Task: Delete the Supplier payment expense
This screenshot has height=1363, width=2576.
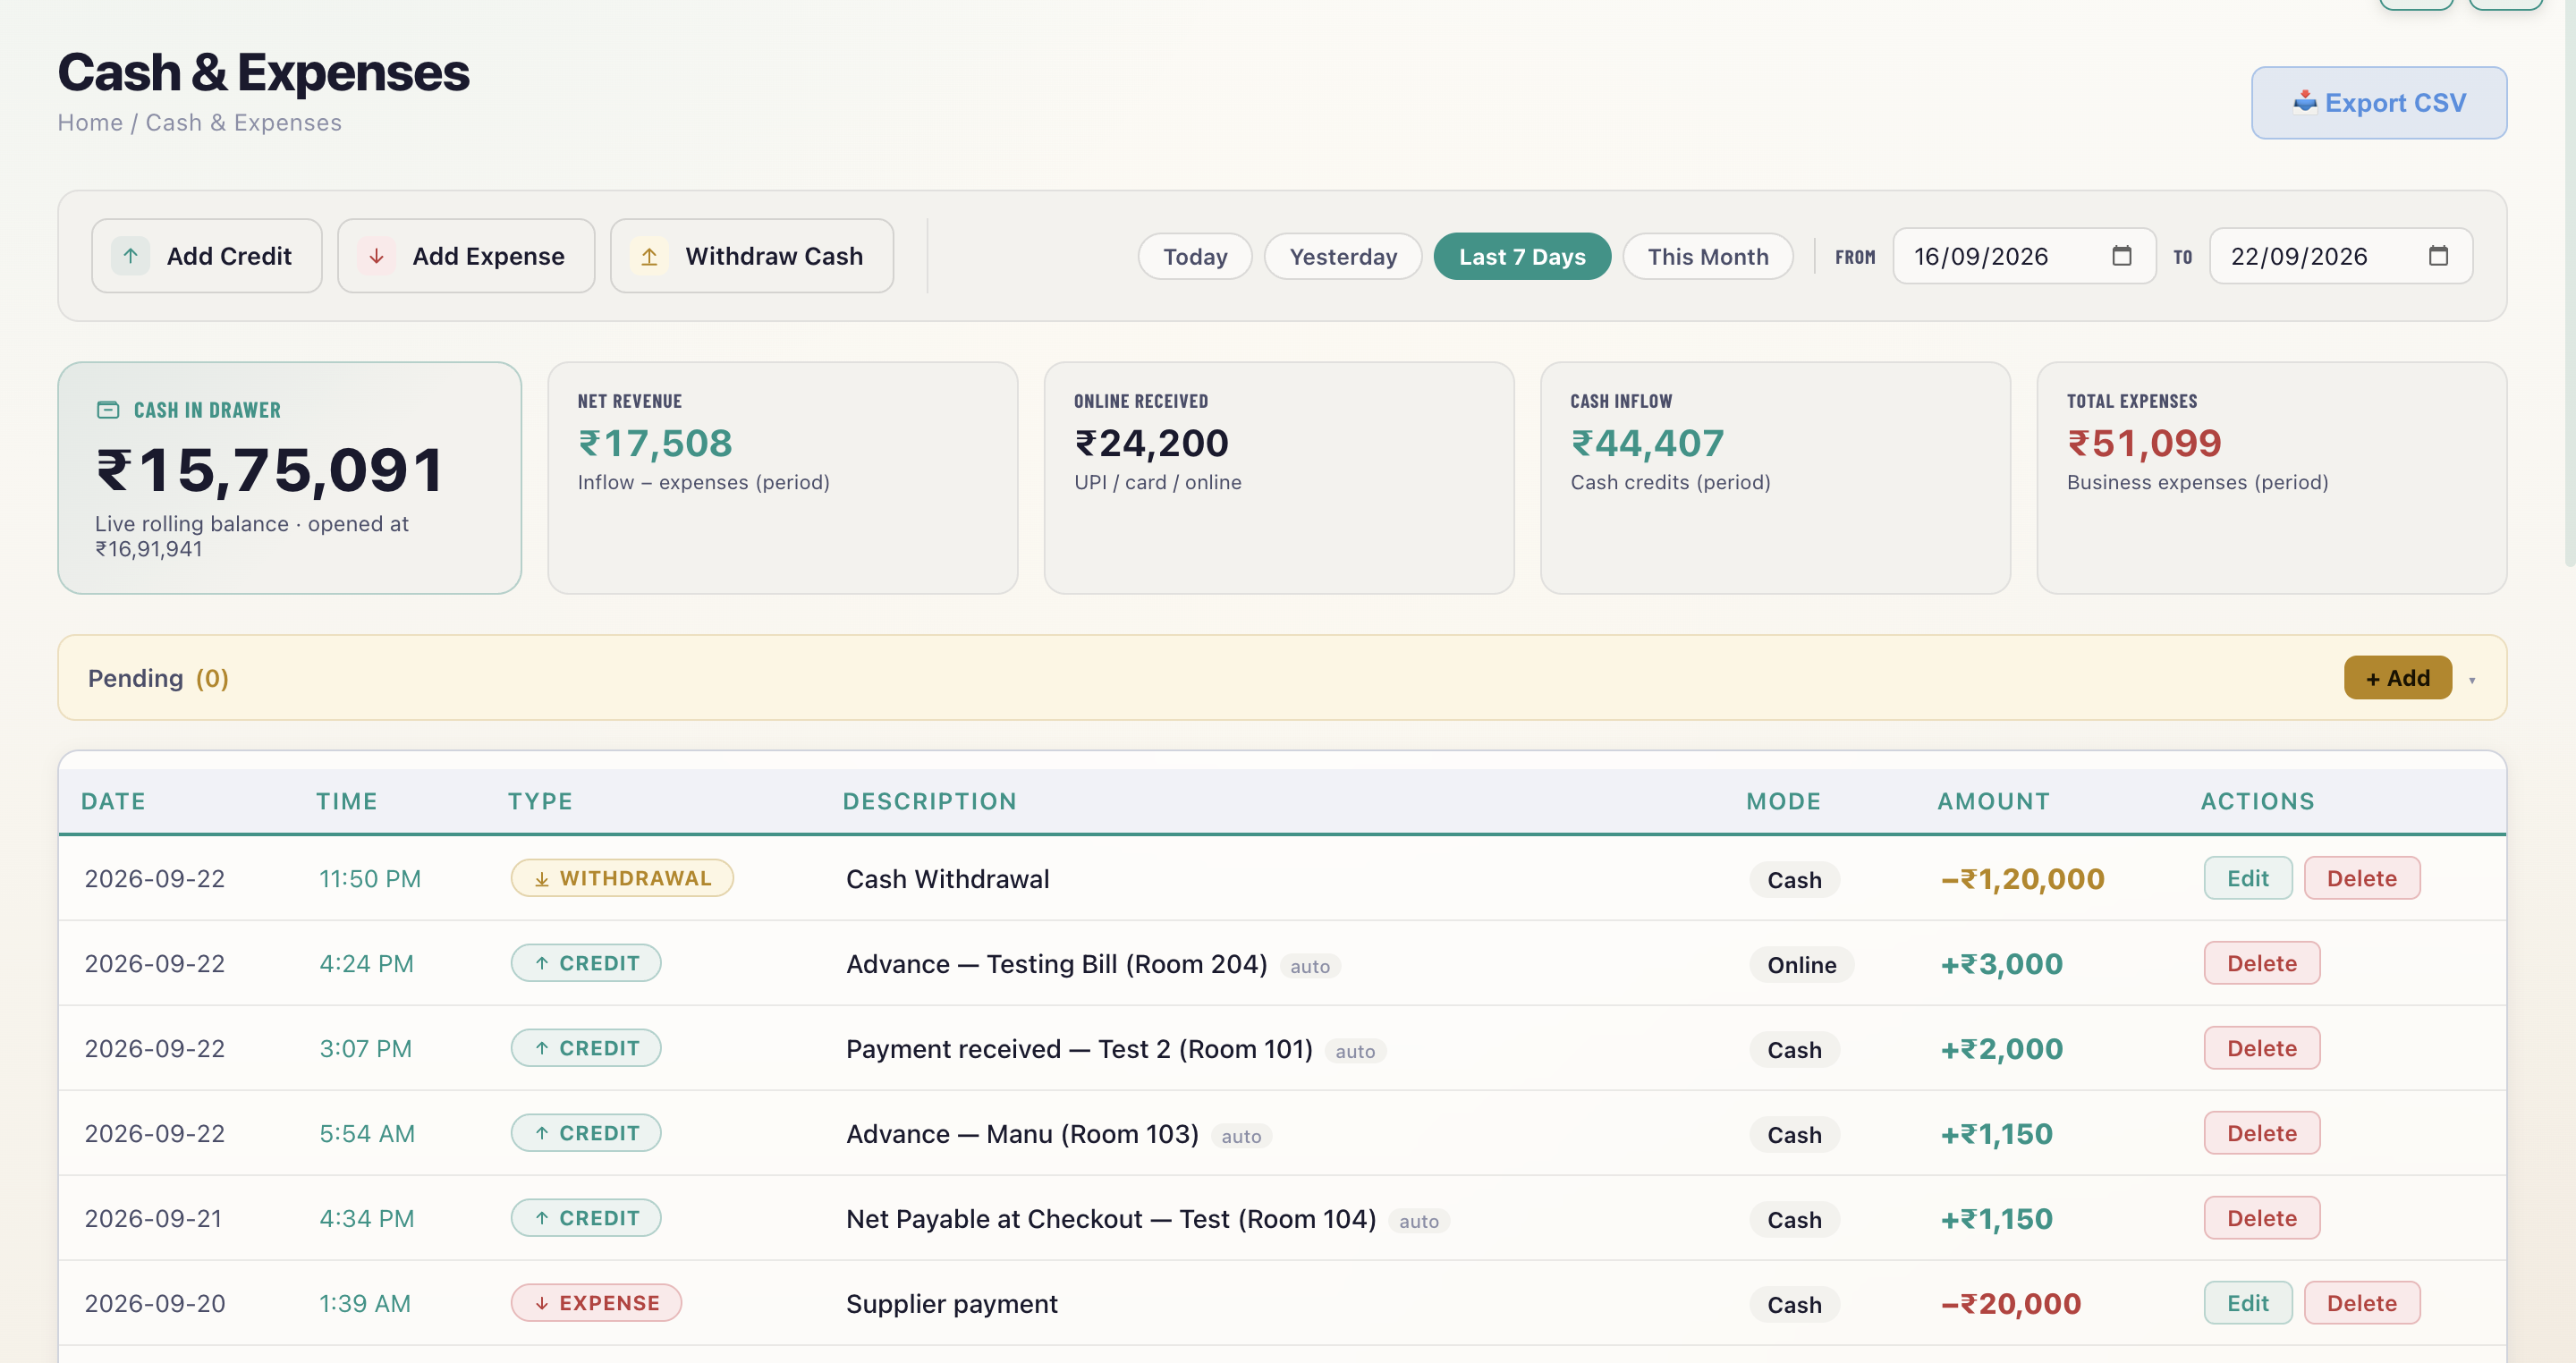Action: click(2362, 1303)
